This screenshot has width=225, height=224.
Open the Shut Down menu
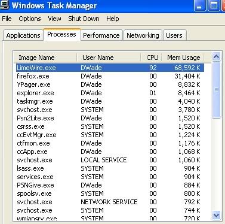point(84,19)
